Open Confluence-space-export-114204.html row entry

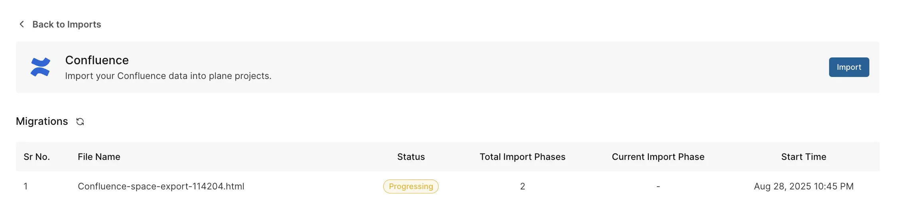click(x=161, y=186)
